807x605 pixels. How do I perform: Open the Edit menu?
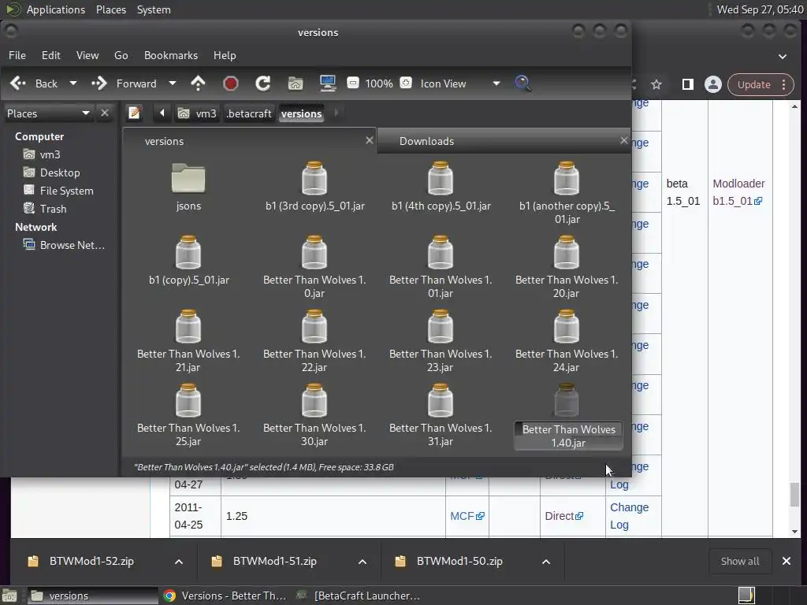51,55
